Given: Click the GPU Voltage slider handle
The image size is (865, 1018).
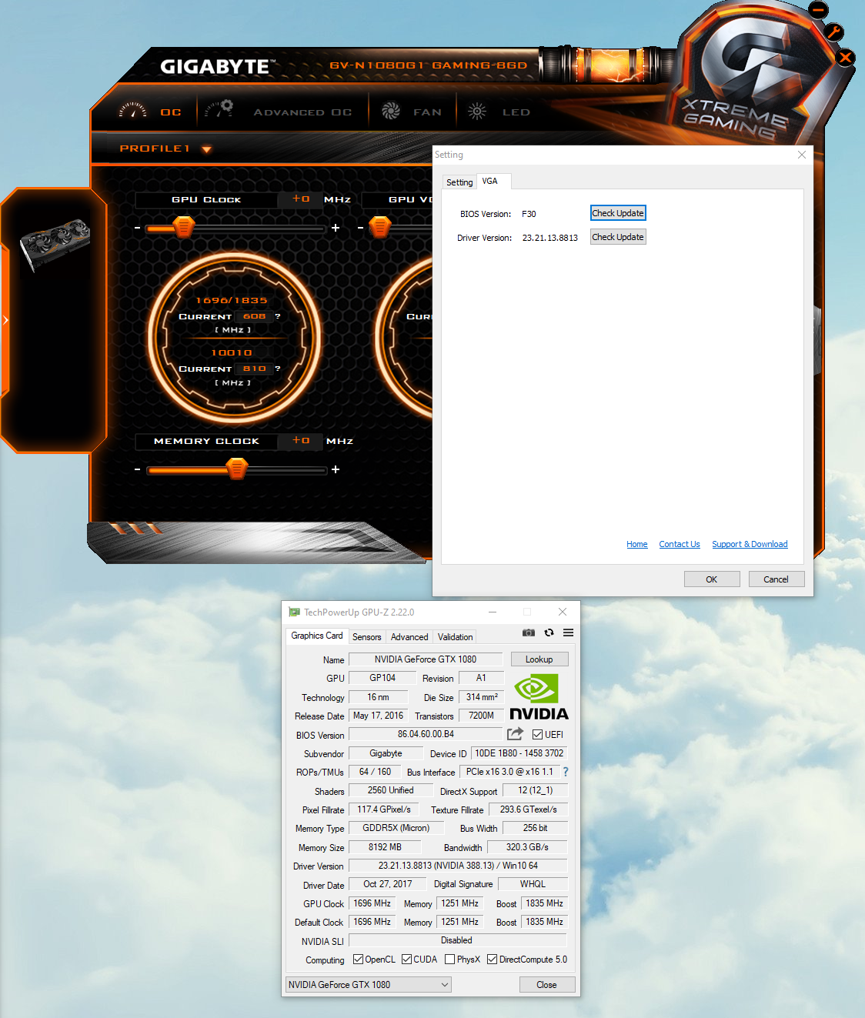Looking at the screenshot, I should pyautogui.click(x=380, y=227).
